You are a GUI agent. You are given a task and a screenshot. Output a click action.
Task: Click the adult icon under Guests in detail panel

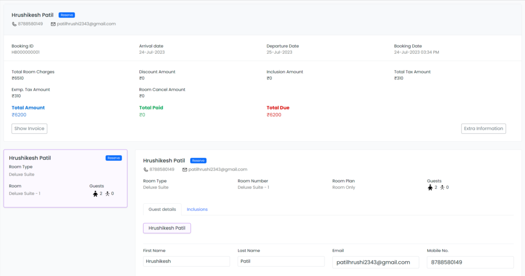point(430,187)
